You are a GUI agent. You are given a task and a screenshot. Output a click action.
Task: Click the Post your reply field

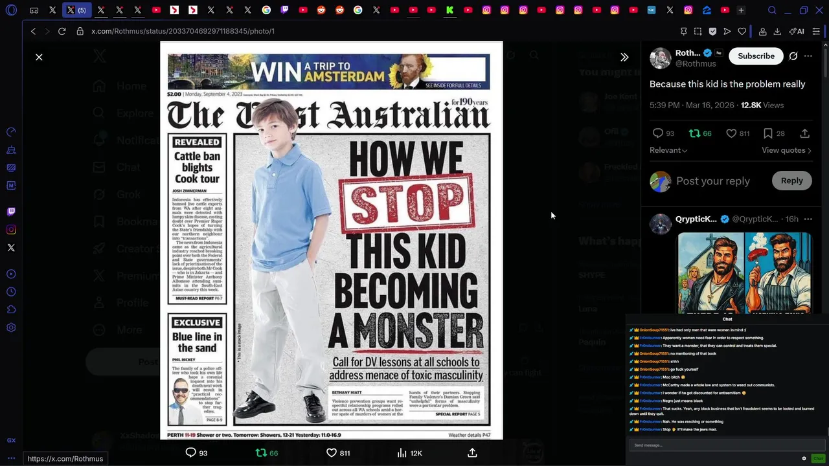click(713, 181)
